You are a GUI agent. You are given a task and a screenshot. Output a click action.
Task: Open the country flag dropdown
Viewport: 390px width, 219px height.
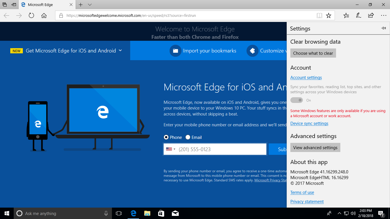pyautogui.click(x=171, y=149)
